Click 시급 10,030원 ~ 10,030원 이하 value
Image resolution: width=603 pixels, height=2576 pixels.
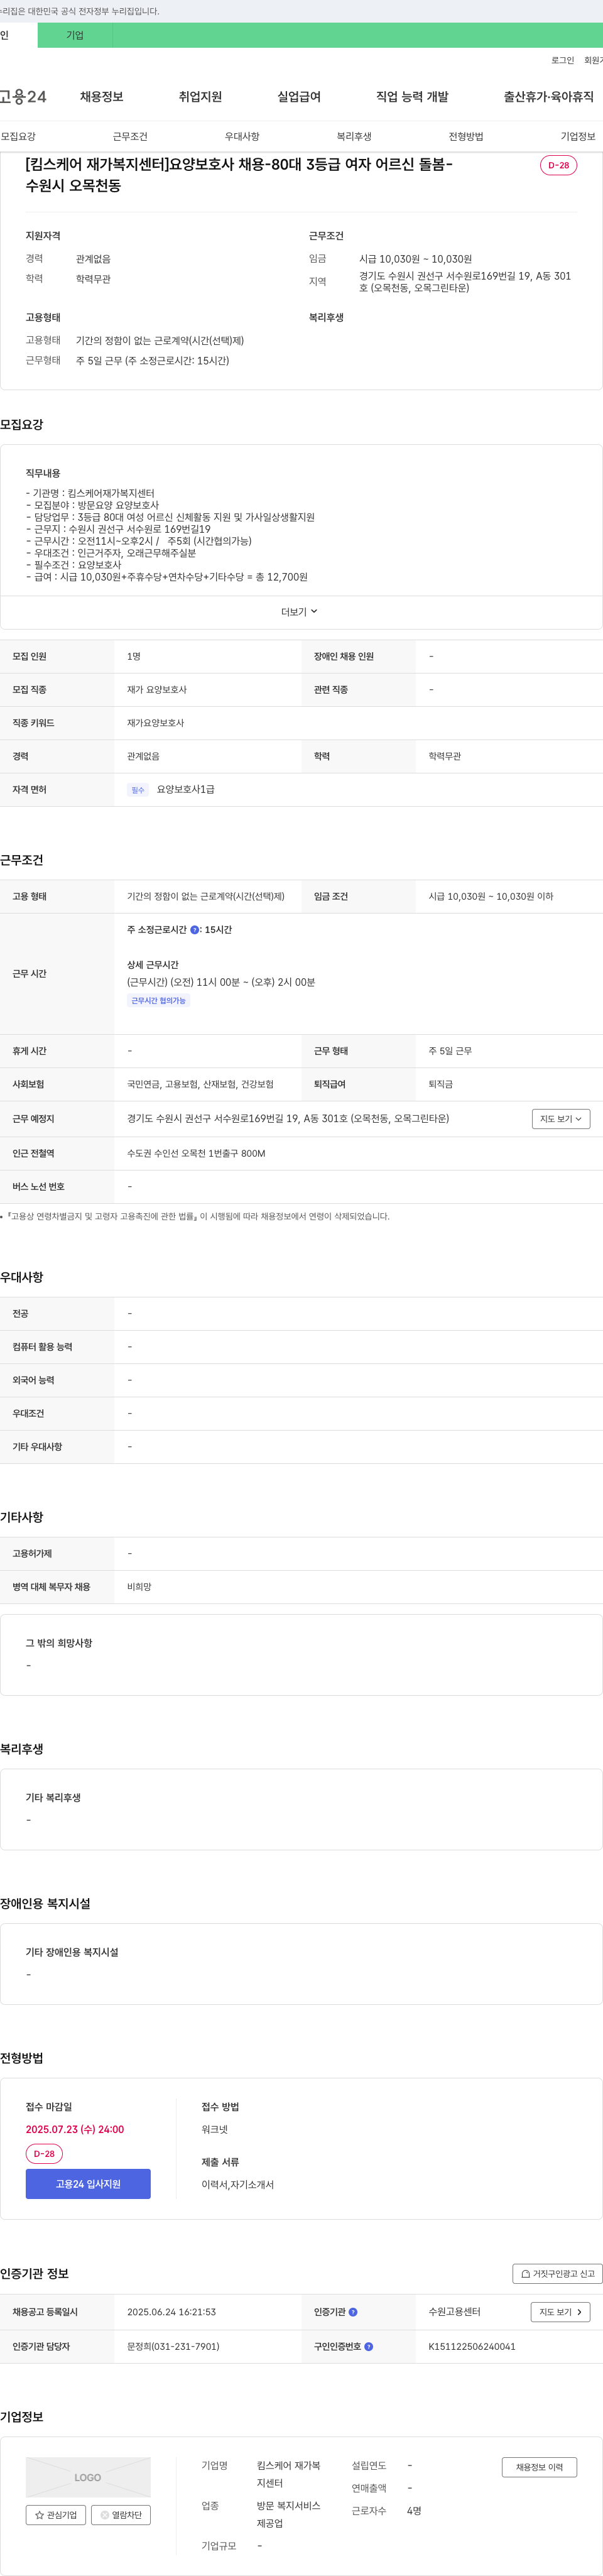tap(491, 897)
